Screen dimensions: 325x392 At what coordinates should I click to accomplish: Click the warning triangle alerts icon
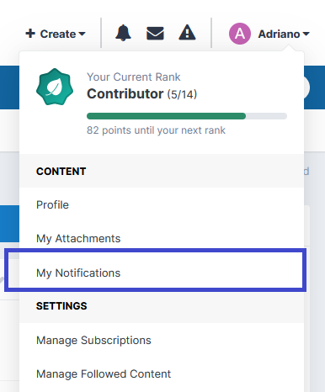pyautogui.click(x=187, y=33)
